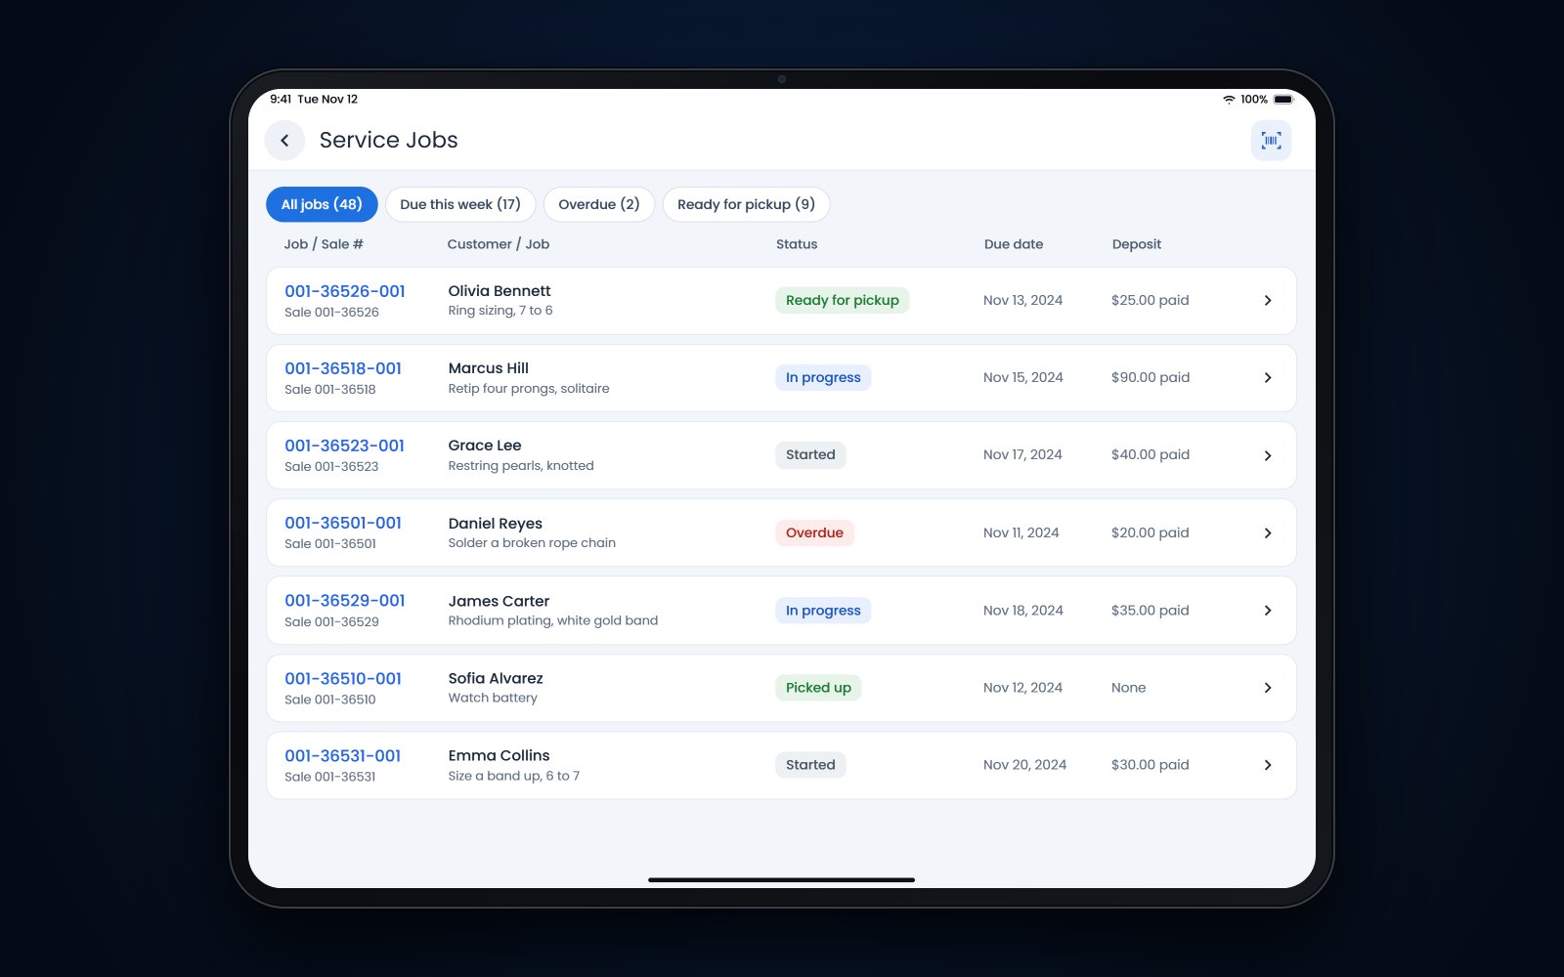1564x977 pixels.
Task: Open job link 001-36531-001
Action: point(343,755)
